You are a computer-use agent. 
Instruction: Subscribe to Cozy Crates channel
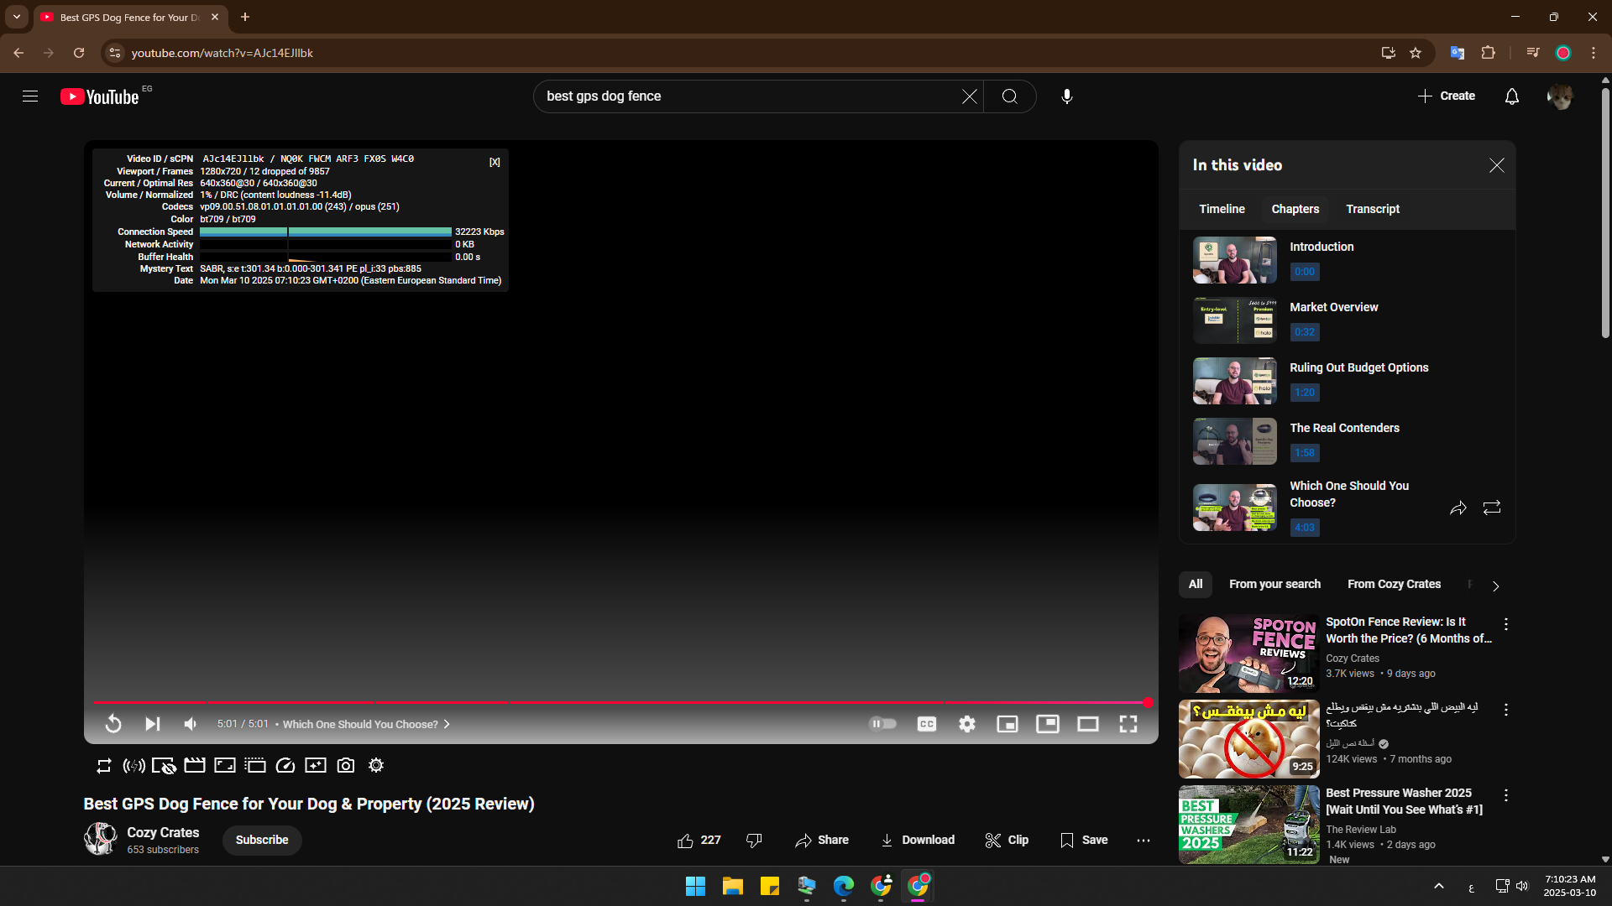pos(262,840)
